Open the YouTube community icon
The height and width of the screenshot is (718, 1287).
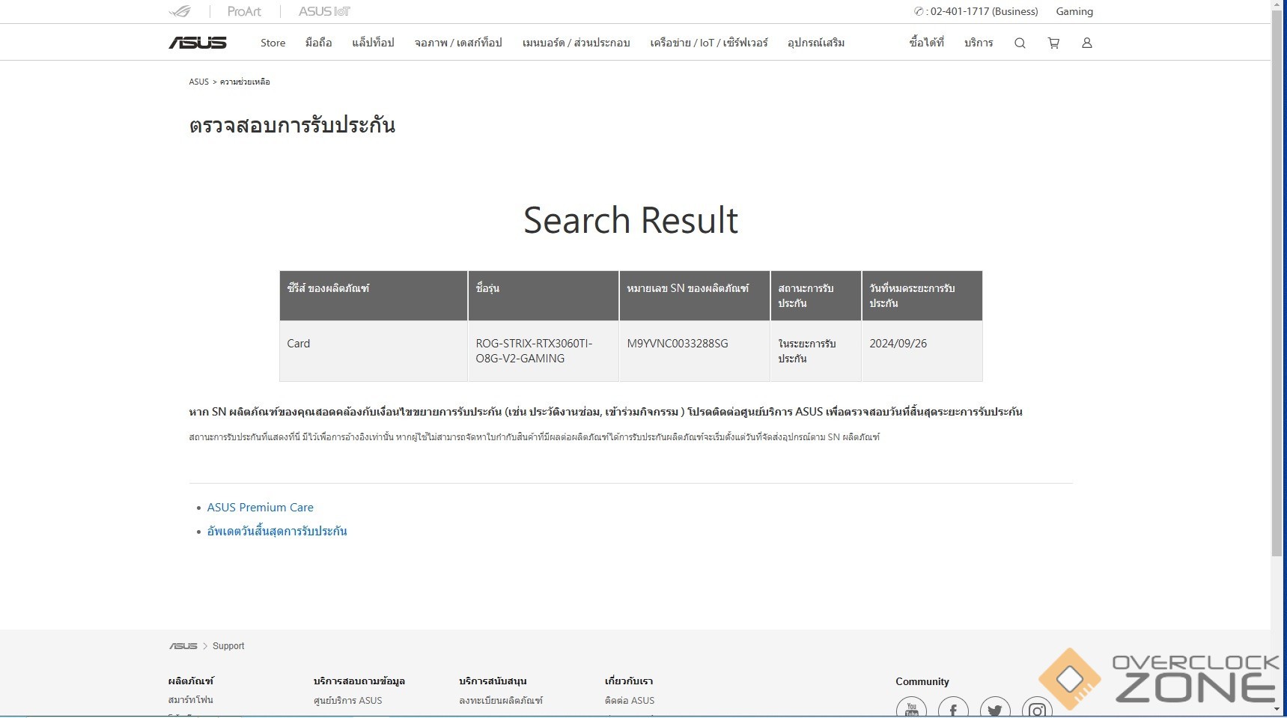click(911, 708)
